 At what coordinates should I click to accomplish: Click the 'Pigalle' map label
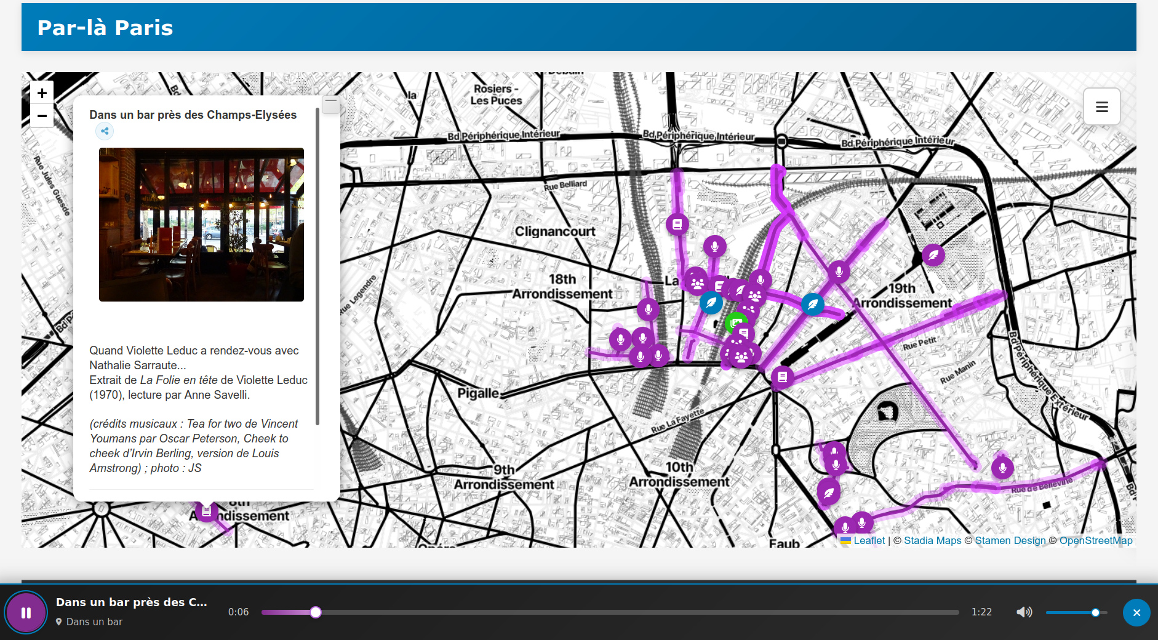click(x=478, y=393)
